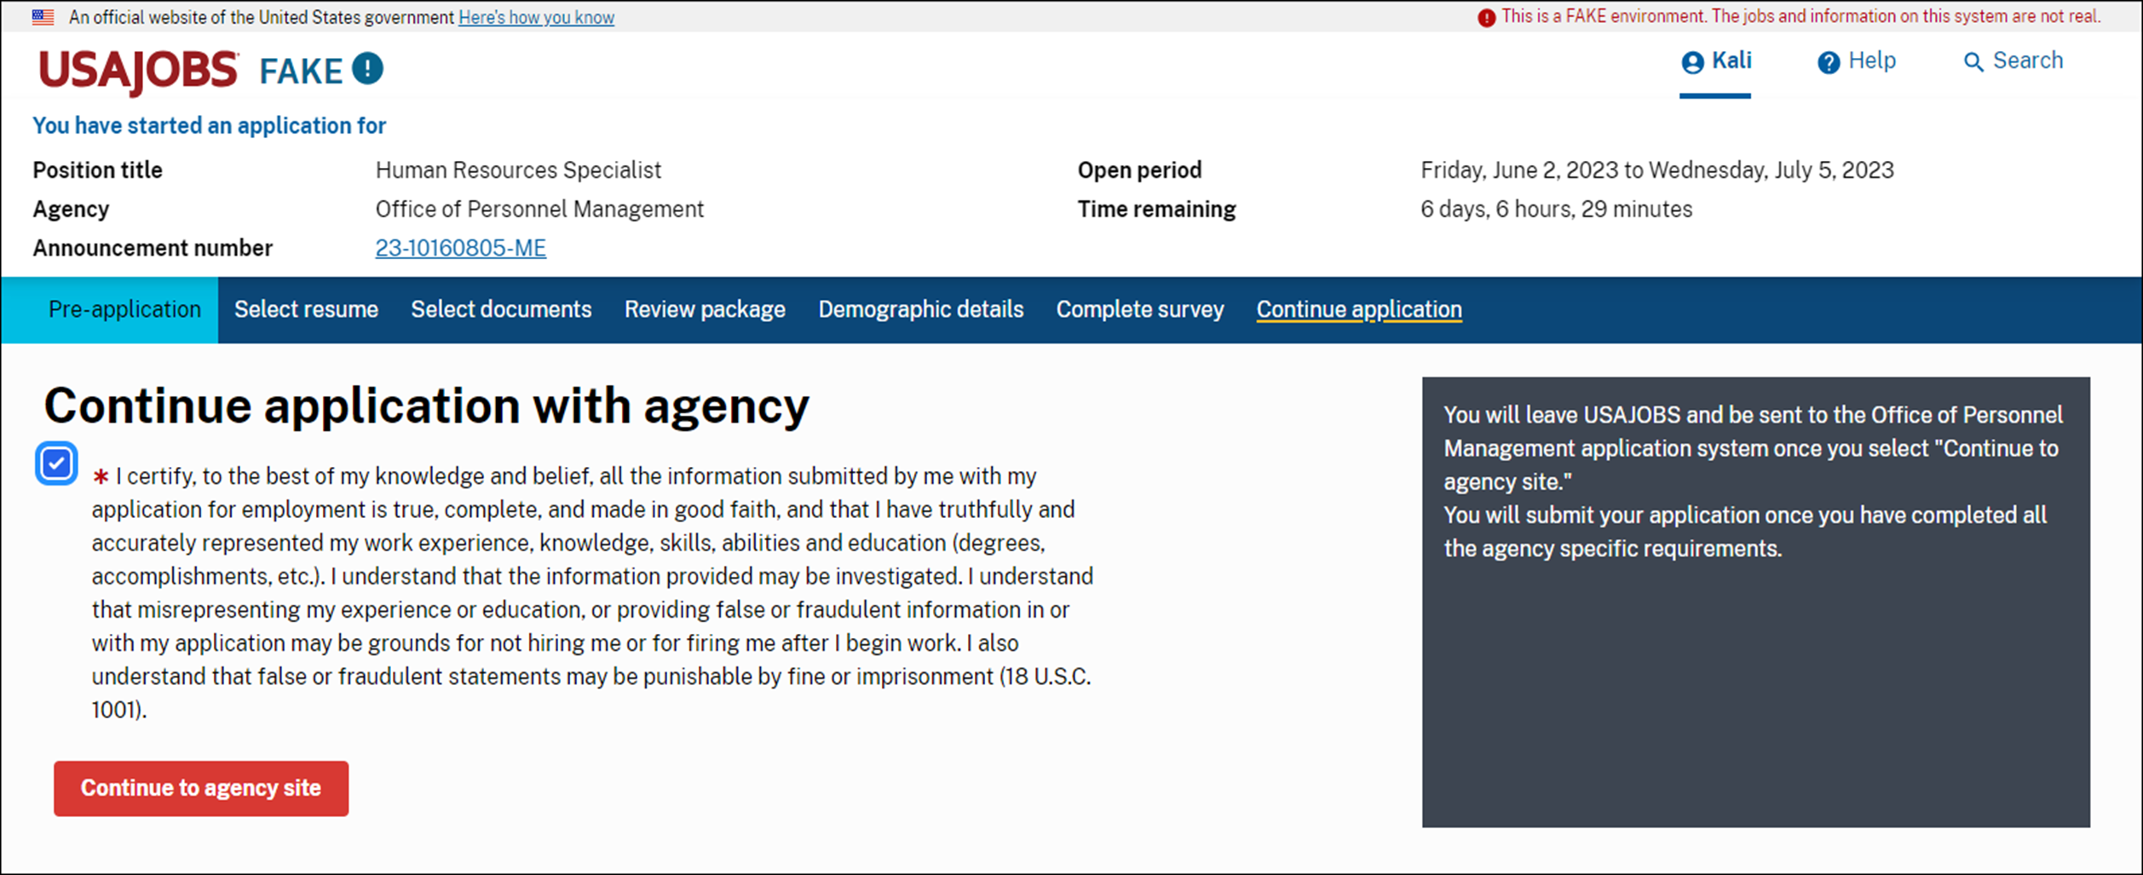
Task: Open announcement number 23-10160805-ME link
Action: pos(461,248)
